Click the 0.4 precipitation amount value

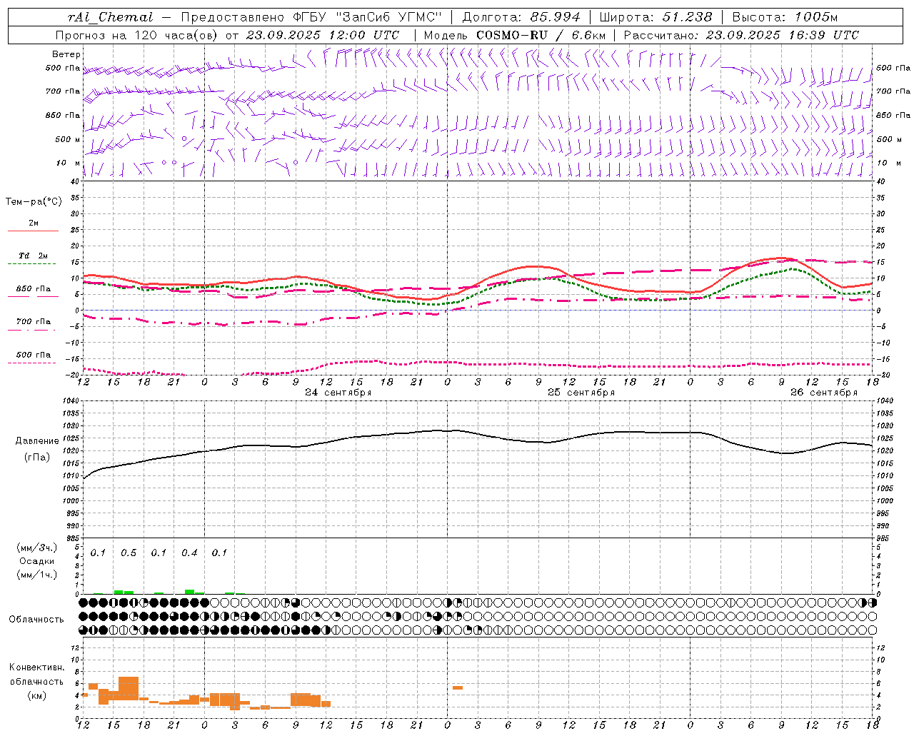coord(189,553)
